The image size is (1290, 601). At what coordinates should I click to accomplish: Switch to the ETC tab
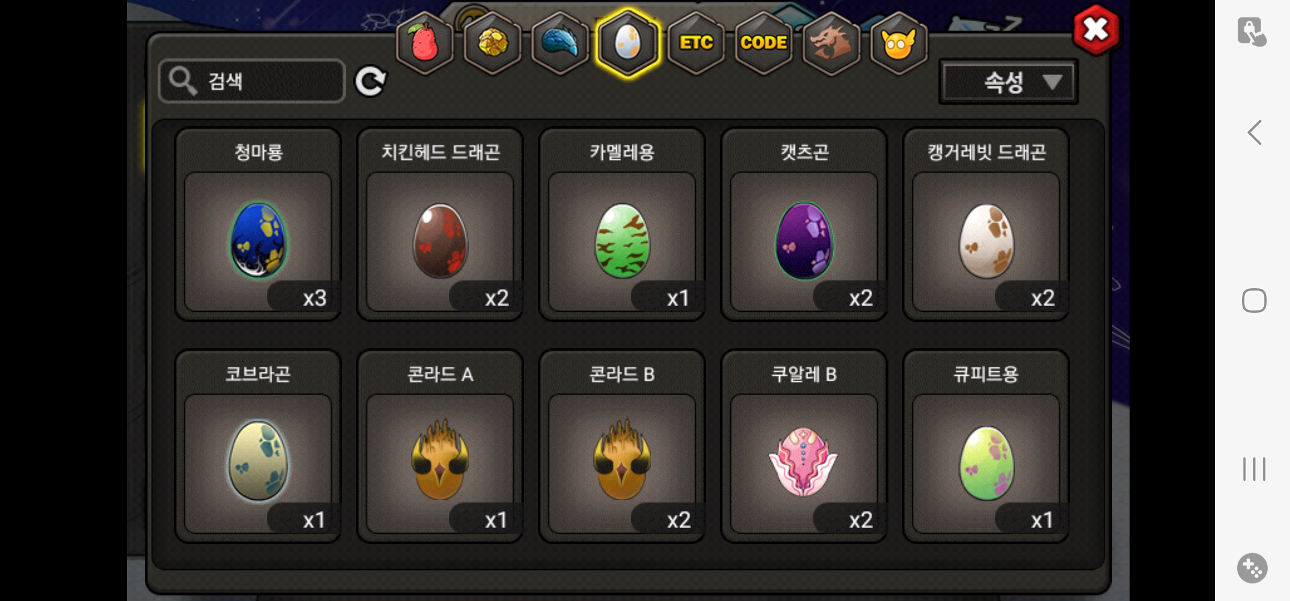[x=696, y=43]
